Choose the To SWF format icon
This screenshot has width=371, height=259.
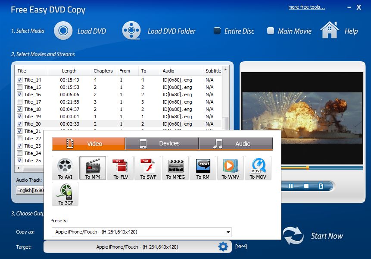click(148, 168)
